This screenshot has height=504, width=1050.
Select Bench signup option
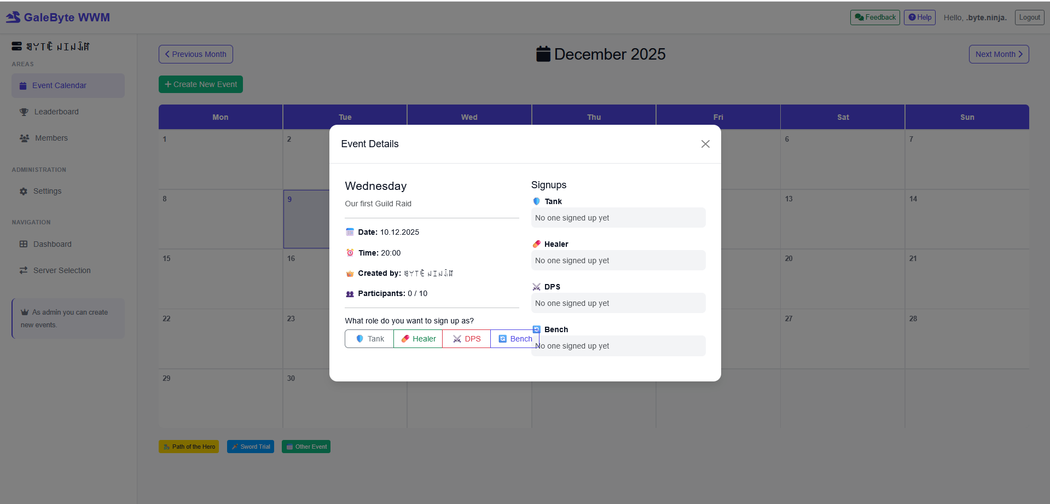tap(515, 339)
